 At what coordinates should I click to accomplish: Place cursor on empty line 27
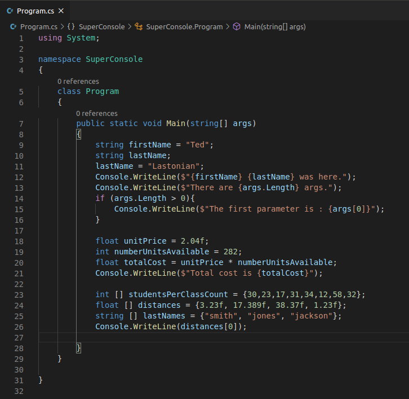coord(224,337)
